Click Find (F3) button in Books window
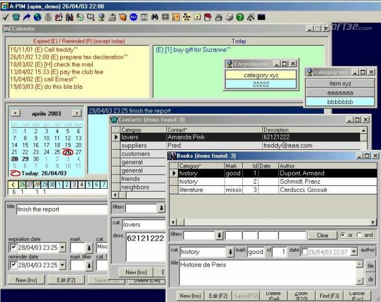 (329, 296)
